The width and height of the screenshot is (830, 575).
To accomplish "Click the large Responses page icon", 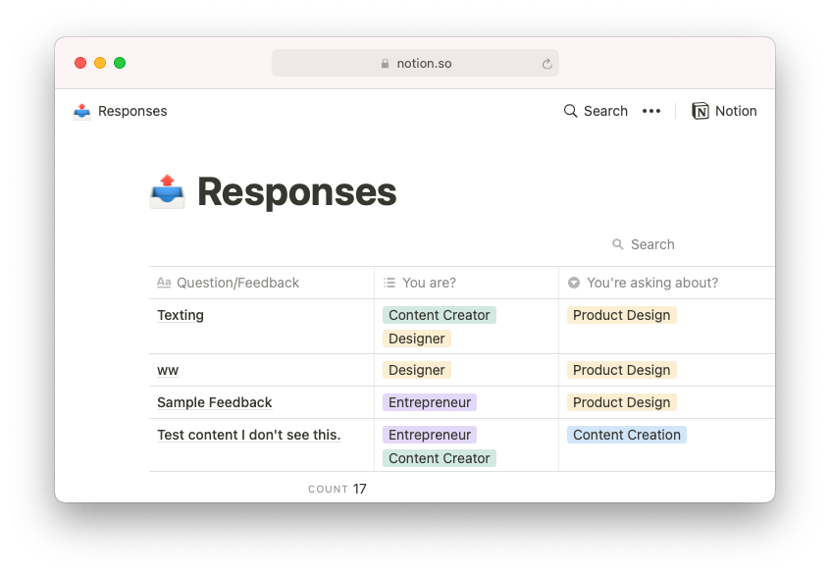I will [x=167, y=191].
